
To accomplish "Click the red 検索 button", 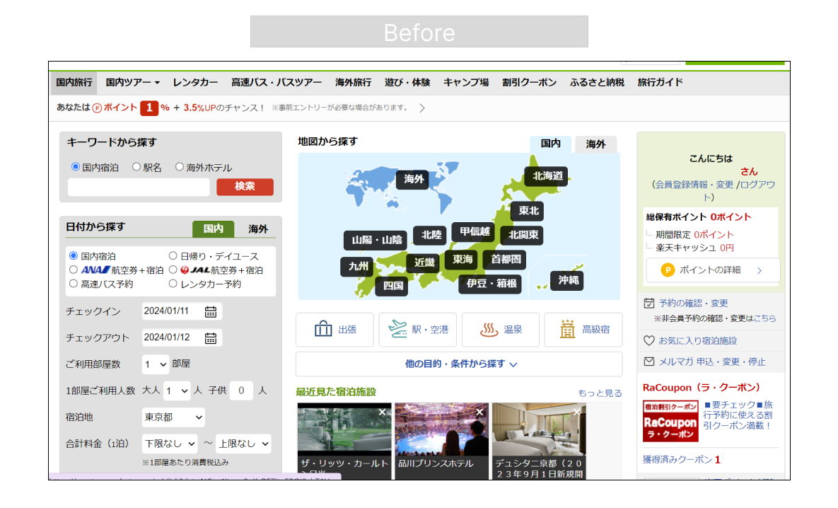I will click(x=245, y=187).
